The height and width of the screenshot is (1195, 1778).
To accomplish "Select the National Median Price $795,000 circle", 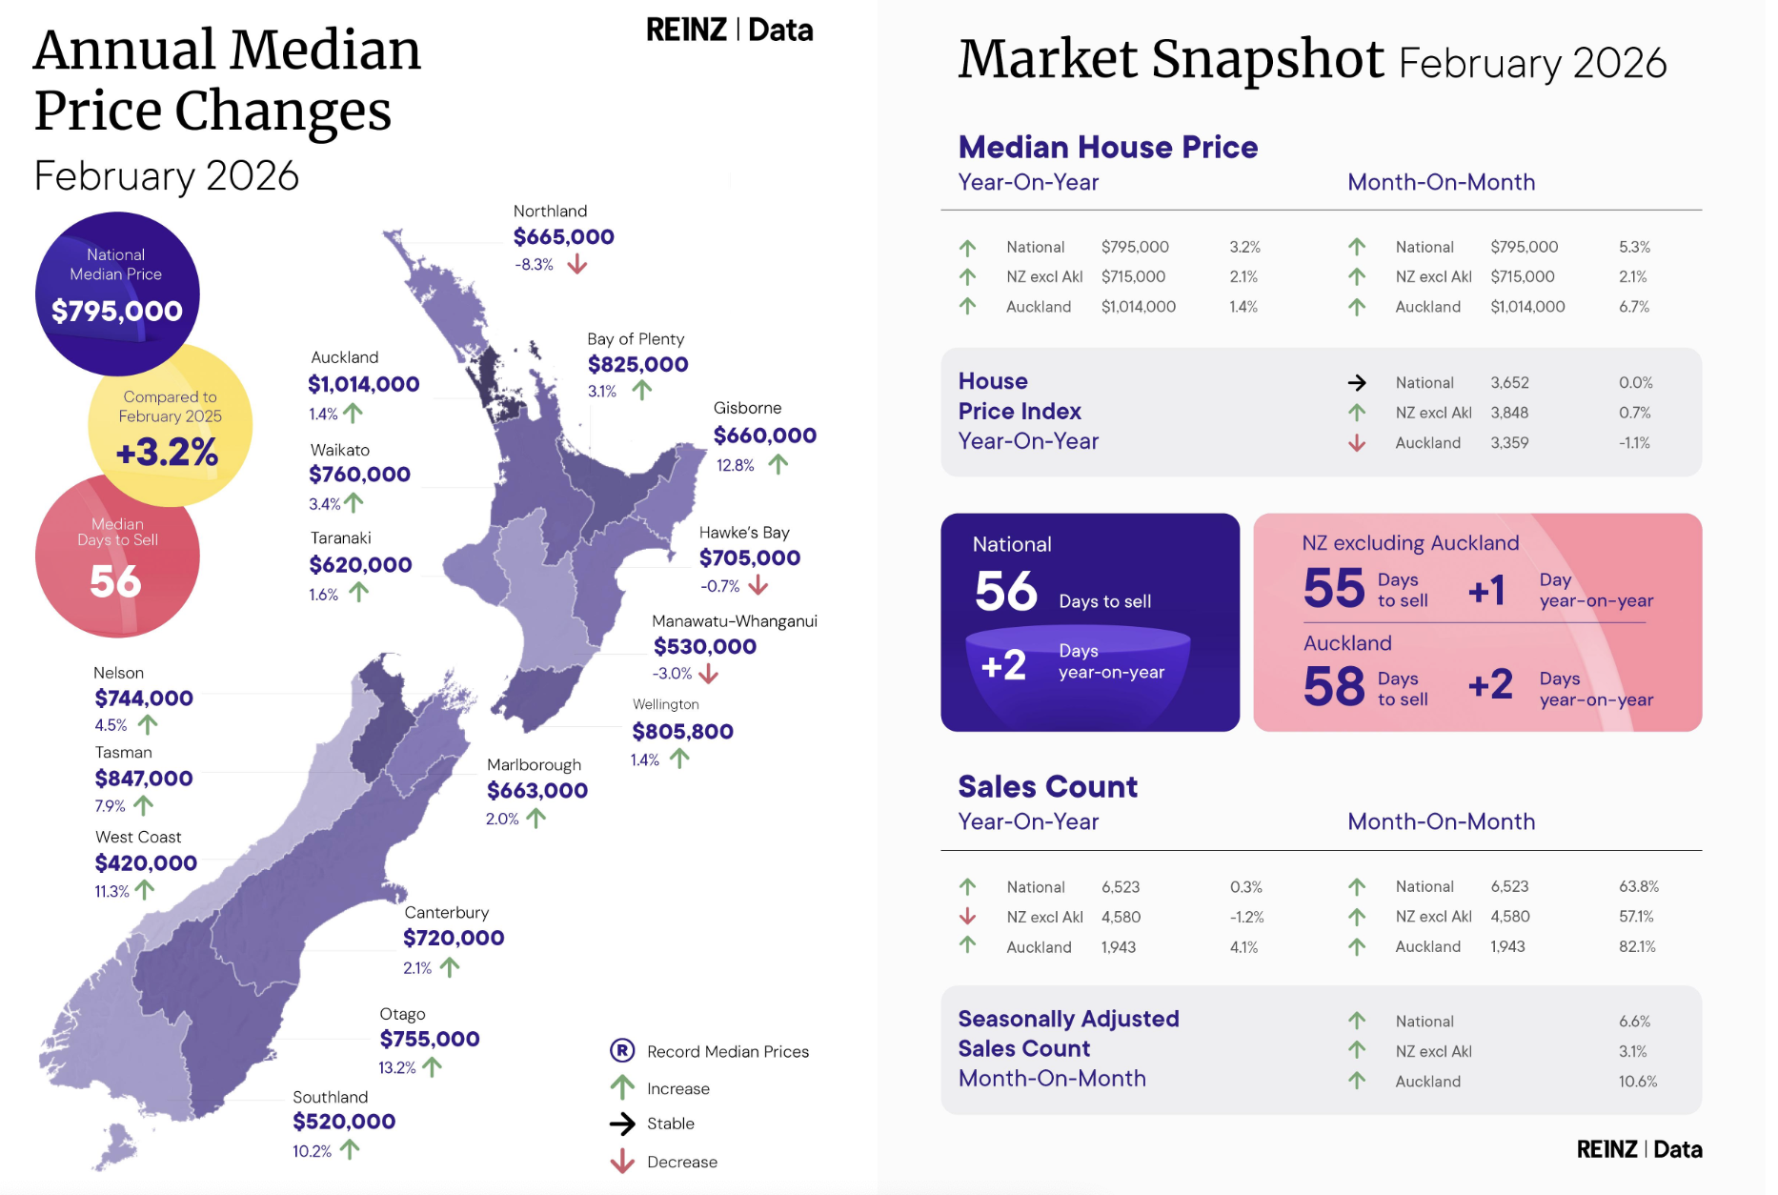I will pos(117,293).
